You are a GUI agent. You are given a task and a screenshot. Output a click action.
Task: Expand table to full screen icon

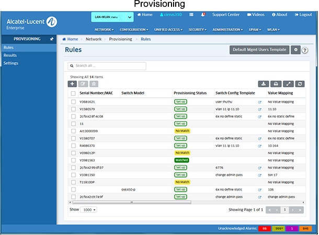coord(288,84)
